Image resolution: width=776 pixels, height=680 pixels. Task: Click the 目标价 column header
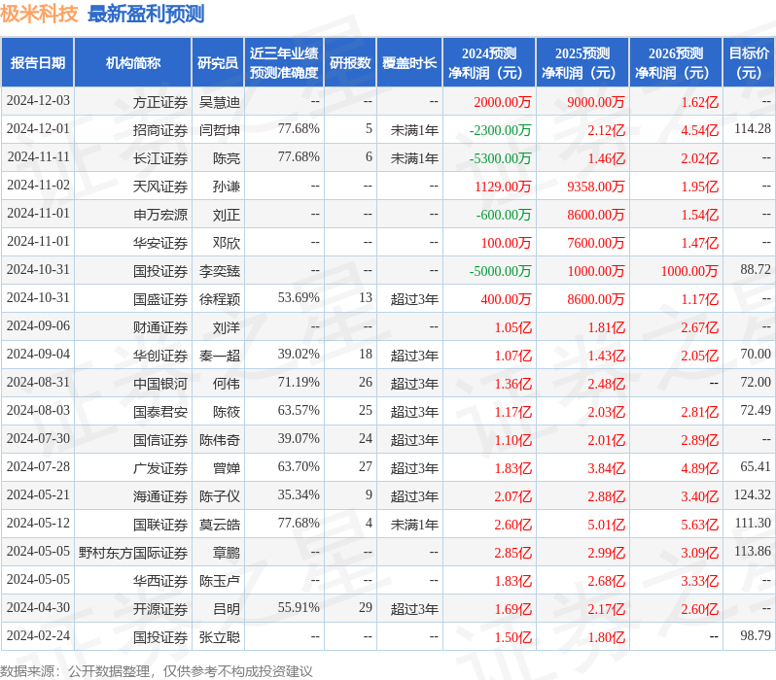coord(750,63)
